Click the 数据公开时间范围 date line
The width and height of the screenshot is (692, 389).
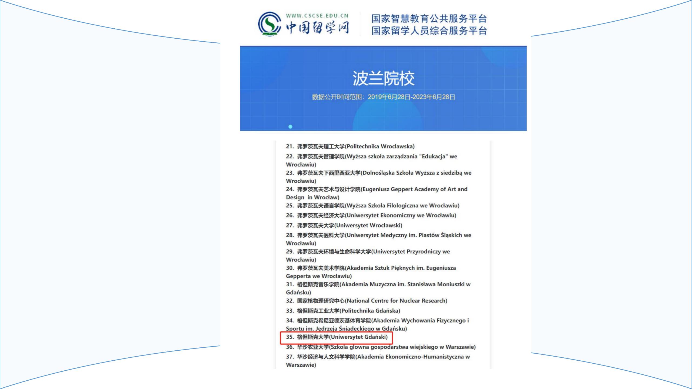pos(383,97)
